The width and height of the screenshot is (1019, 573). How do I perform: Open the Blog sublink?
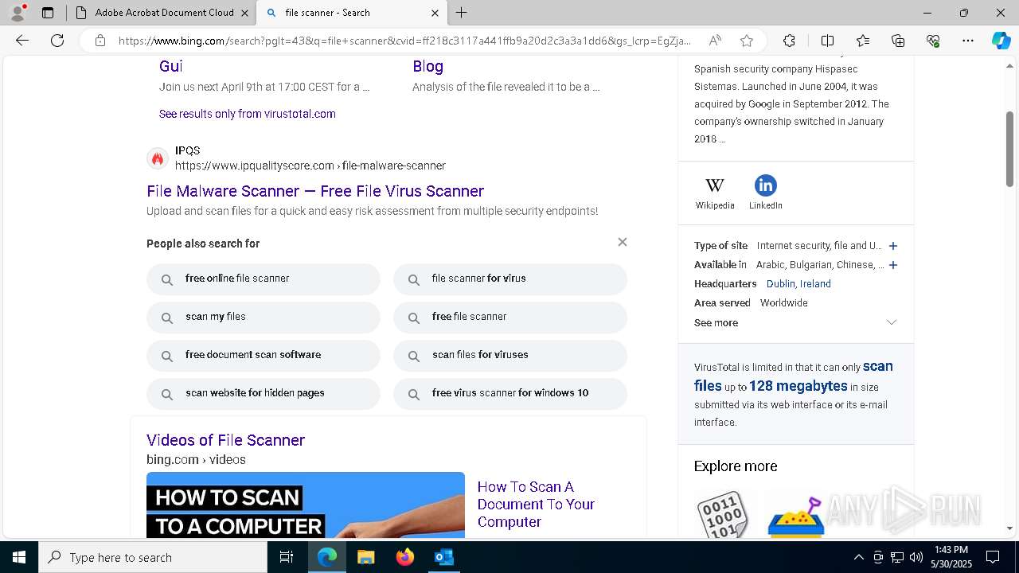point(428,66)
